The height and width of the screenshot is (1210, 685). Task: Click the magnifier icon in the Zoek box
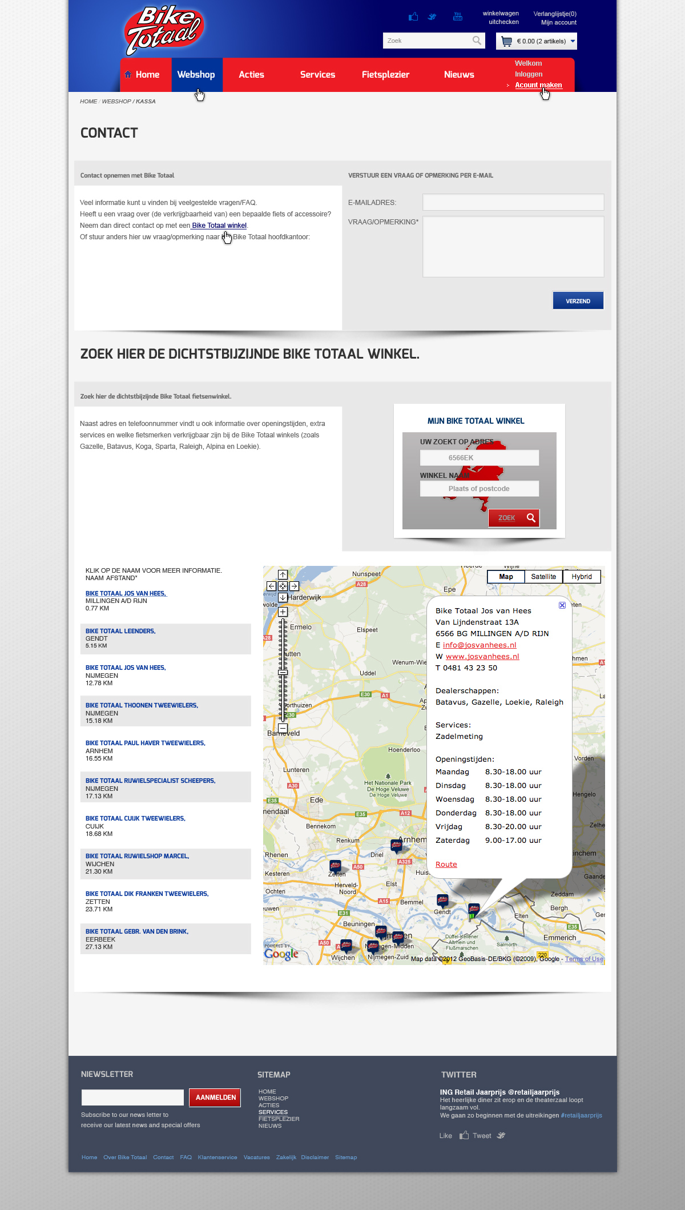[477, 41]
